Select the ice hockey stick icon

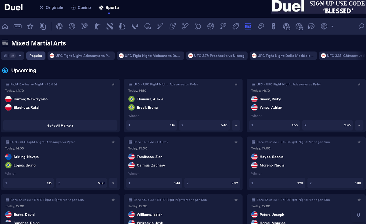[173, 27]
